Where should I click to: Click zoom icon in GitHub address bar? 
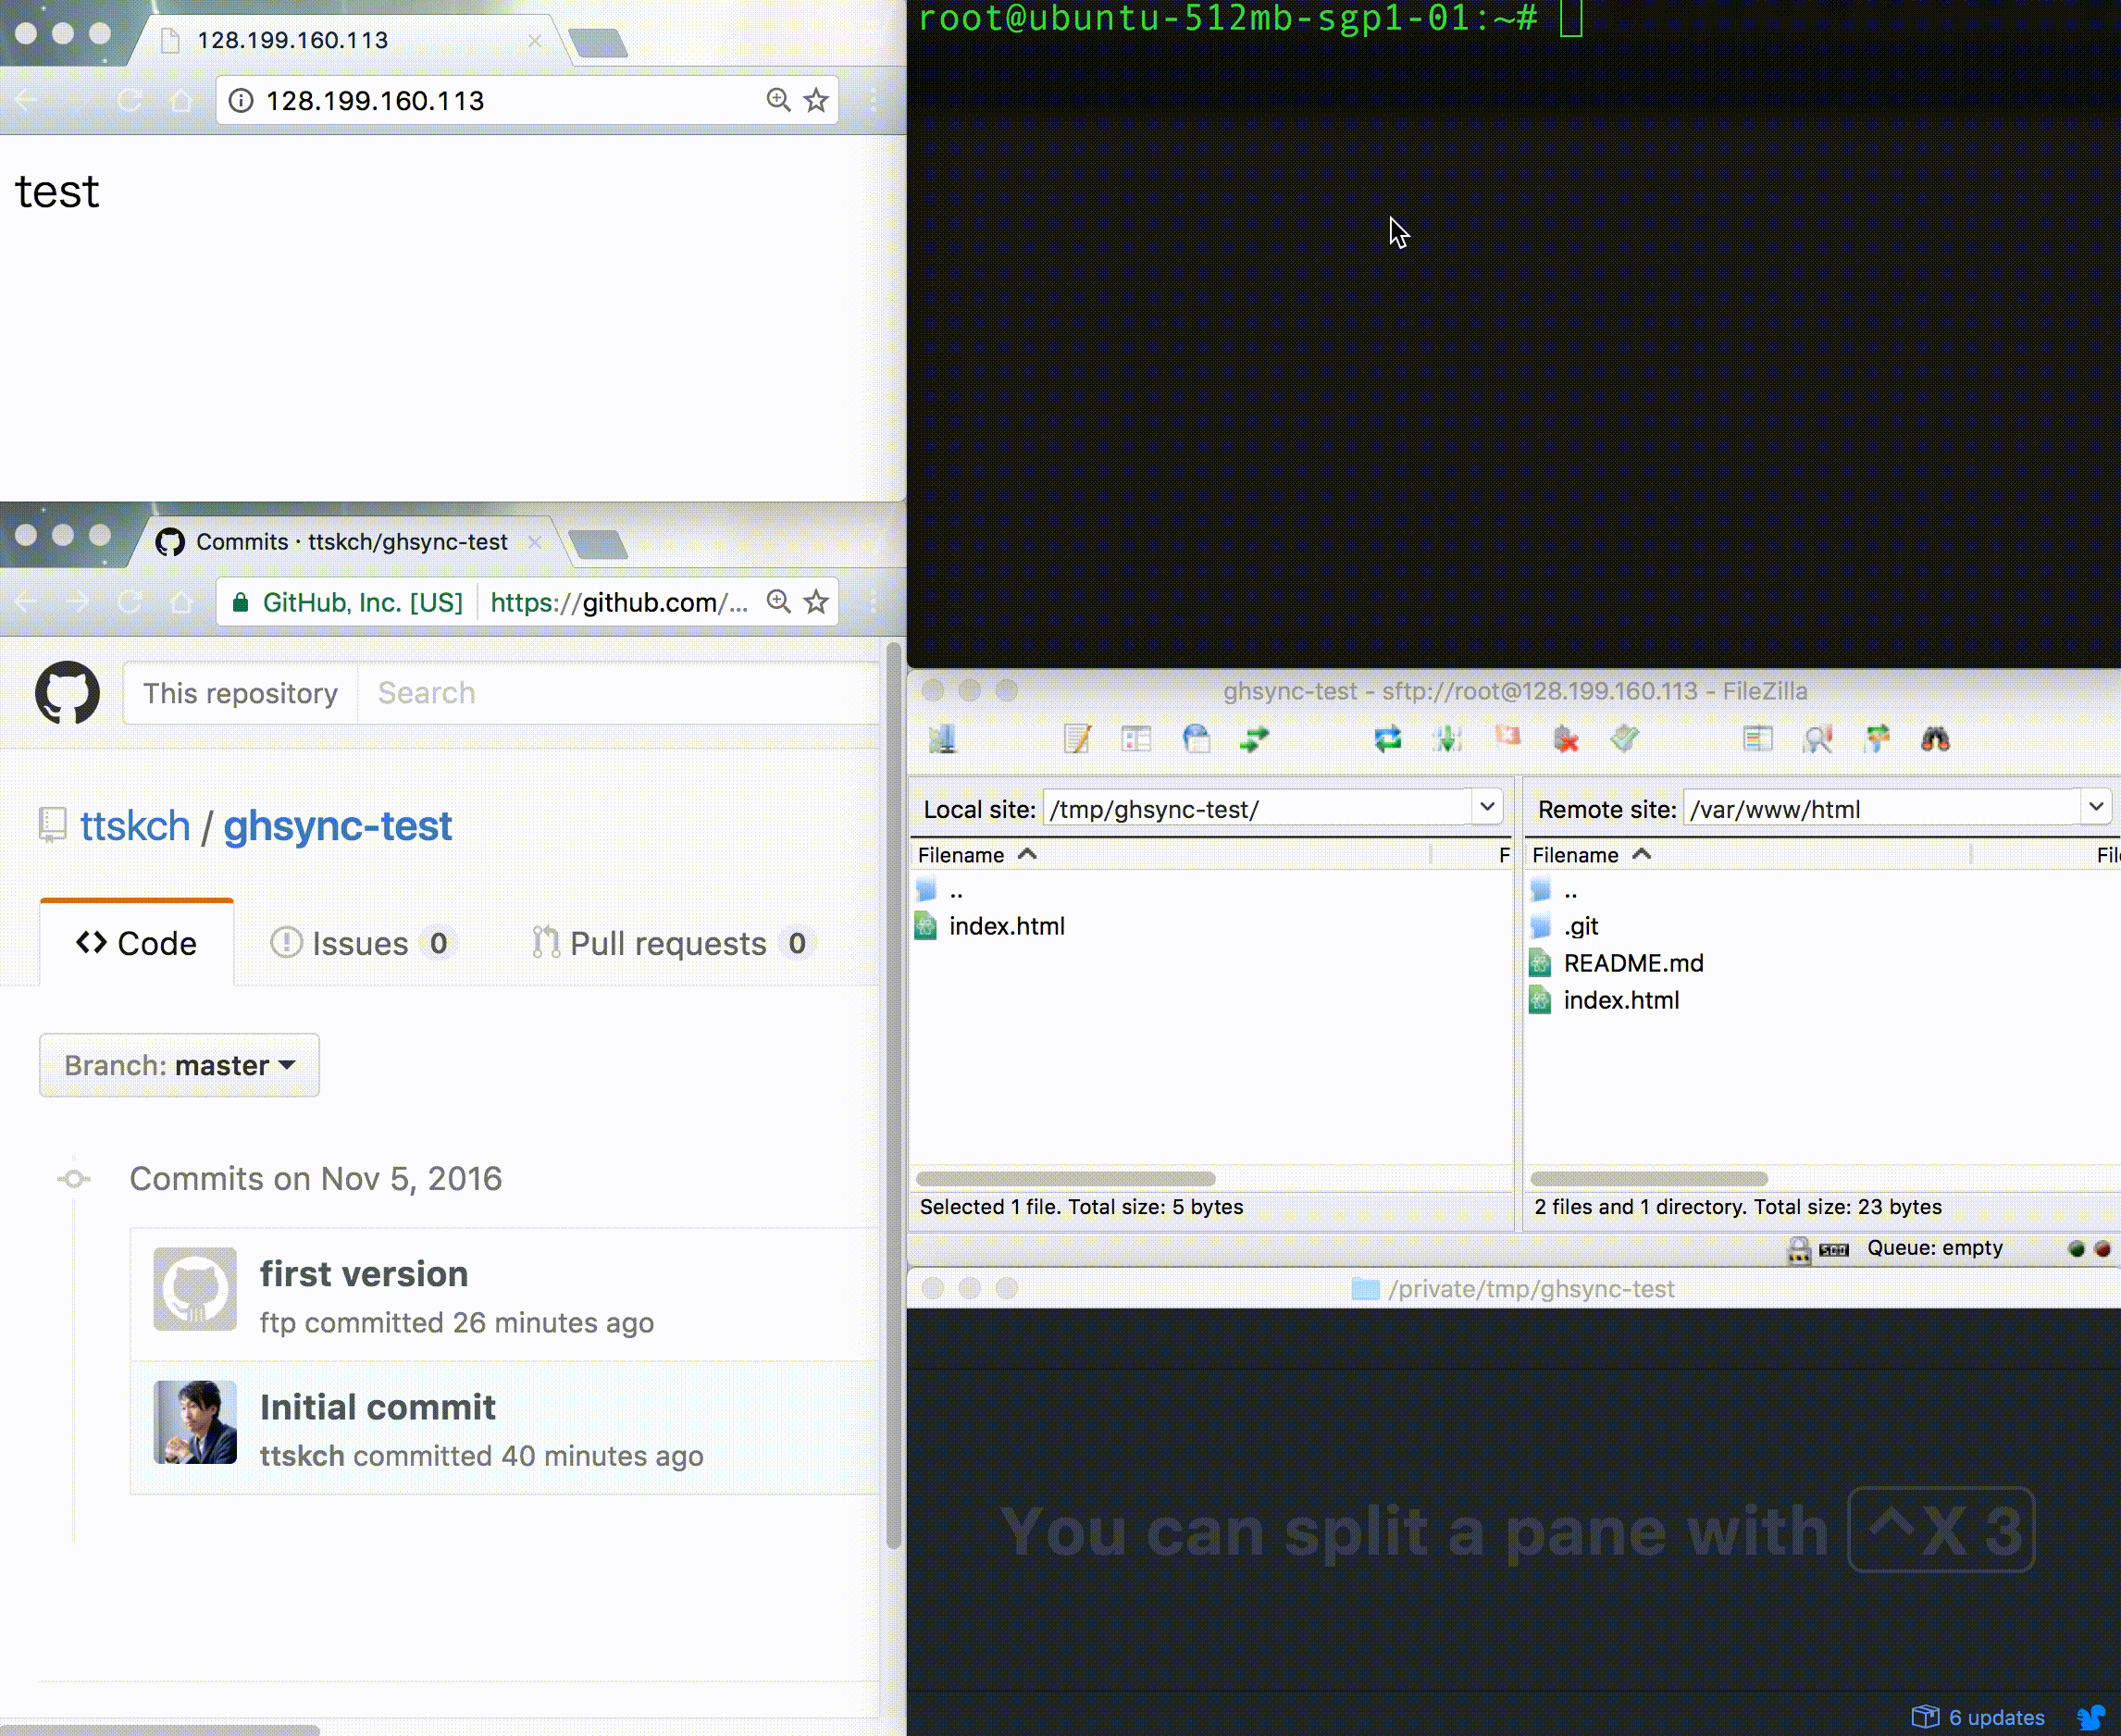point(778,602)
